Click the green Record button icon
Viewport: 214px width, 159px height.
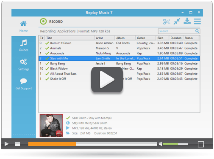pyautogui.click(x=43, y=22)
